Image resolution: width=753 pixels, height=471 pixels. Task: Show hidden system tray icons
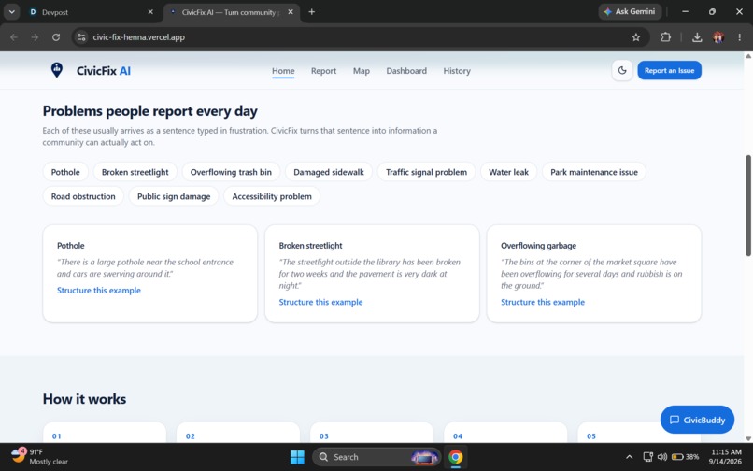pyautogui.click(x=629, y=457)
